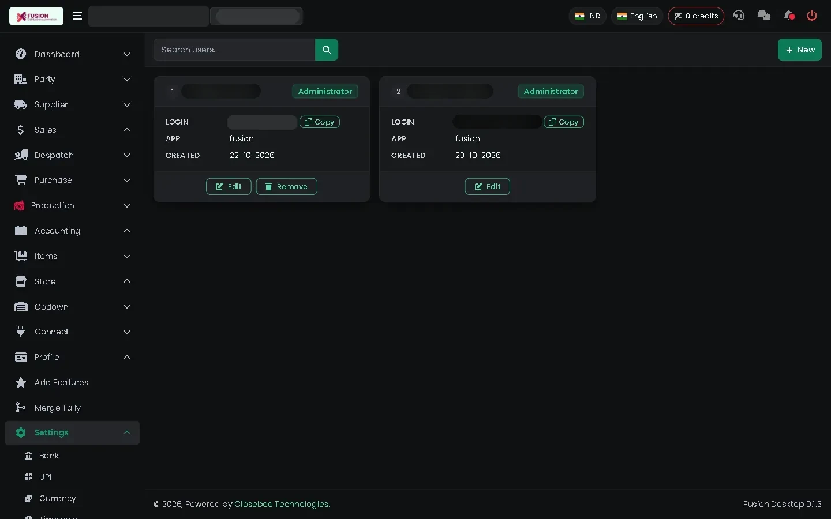Image resolution: width=831 pixels, height=519 pixels.
Task: Click the New user button
Action: (800, 50)
